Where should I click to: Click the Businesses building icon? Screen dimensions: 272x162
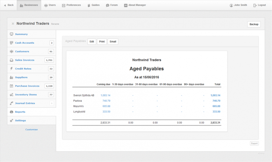(21, 5)
